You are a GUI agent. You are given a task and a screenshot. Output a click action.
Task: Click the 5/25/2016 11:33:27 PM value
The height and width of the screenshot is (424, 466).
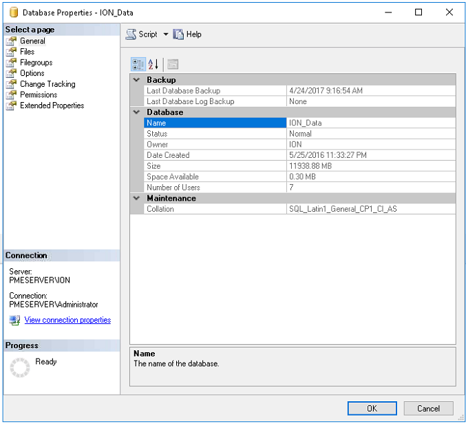coord(328,155)
